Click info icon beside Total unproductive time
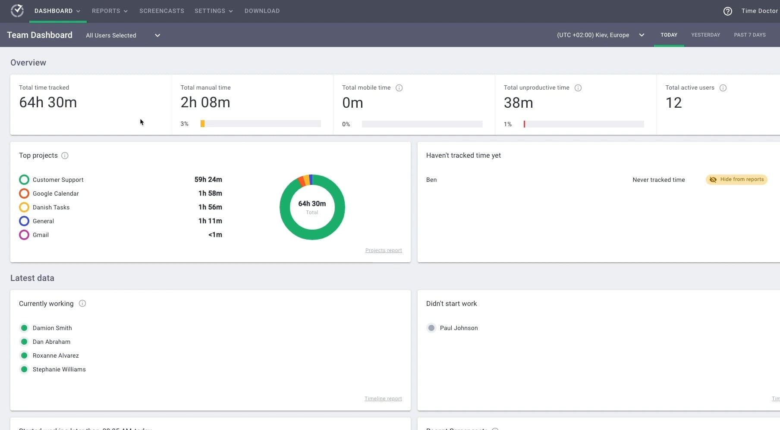The height and width of the screenshot is (430, 780). pos(578,88)
